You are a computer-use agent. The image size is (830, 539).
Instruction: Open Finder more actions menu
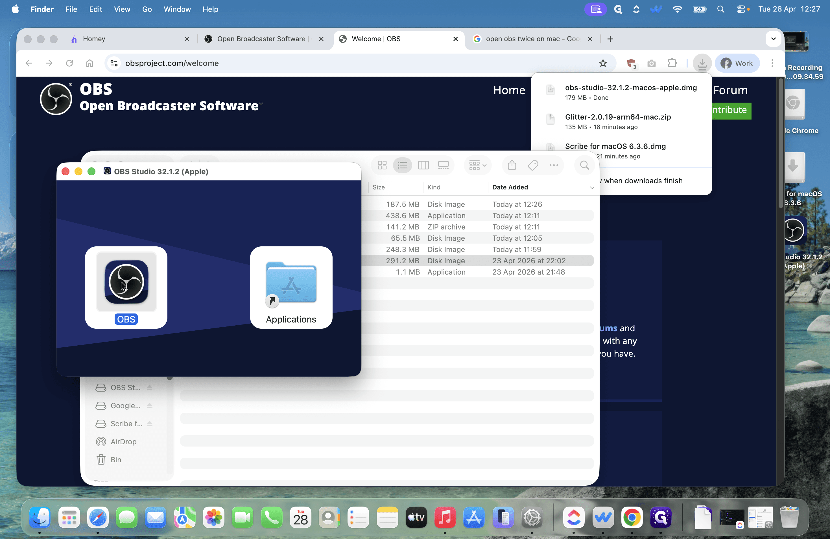coord(554,165)
